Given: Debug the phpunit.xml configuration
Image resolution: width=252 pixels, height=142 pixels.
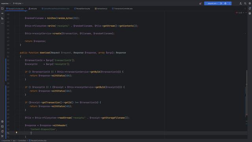Looking at the screenshot, I should pos(225,4).
